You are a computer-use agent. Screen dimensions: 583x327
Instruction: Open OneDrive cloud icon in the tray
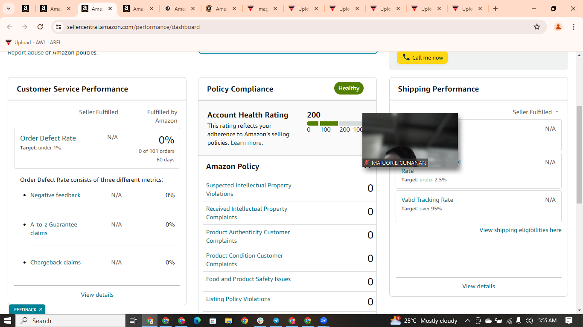488,321
